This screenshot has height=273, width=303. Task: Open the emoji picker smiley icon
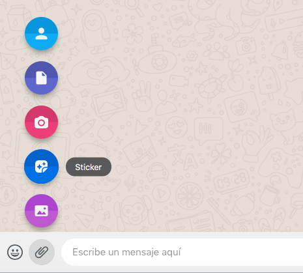point(15,252)
